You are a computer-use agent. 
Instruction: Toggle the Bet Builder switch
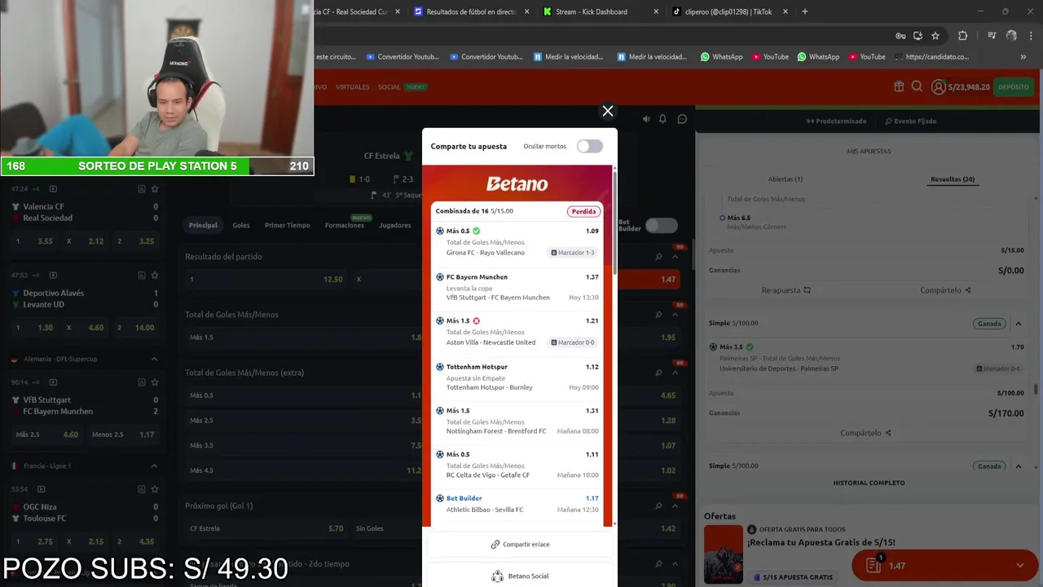point(661,225)
